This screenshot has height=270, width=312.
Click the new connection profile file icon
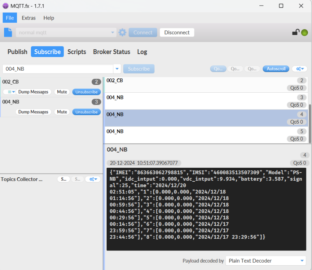pyautogui.click(x=8, y=32)
